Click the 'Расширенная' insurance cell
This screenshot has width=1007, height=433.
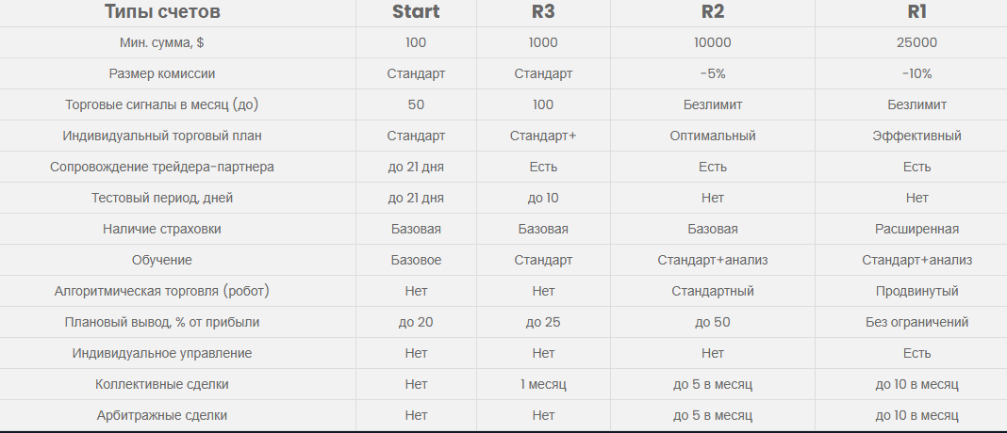point(916,229)
